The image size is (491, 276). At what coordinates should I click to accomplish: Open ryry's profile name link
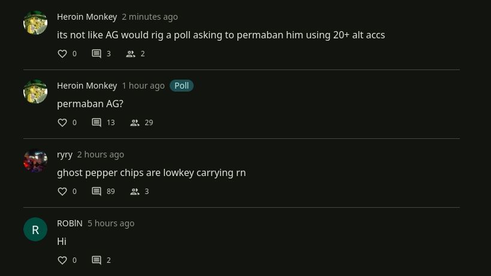click(65, 154)
